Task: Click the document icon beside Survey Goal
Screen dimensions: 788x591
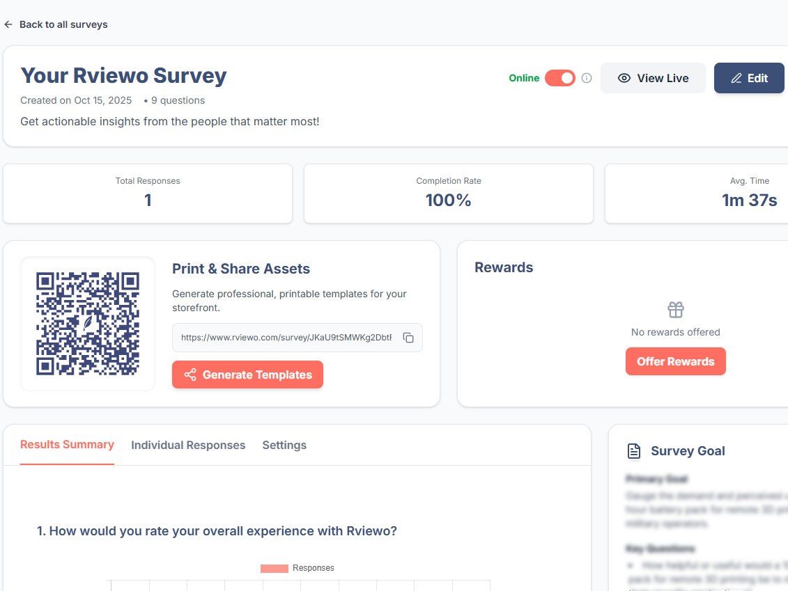Action: tap(634, 451)
